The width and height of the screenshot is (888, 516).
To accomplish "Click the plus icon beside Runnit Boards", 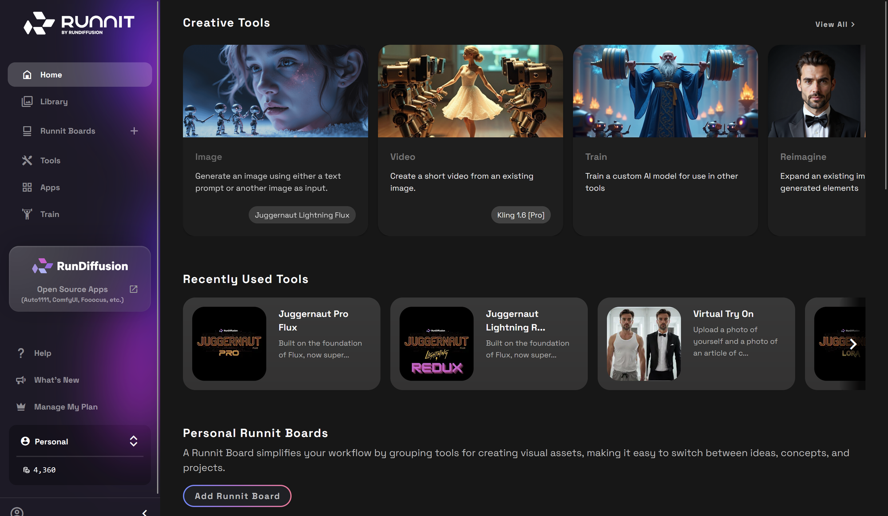I will 134,131.
